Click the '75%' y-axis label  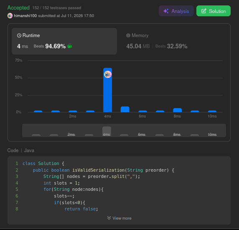coord(19,60)
